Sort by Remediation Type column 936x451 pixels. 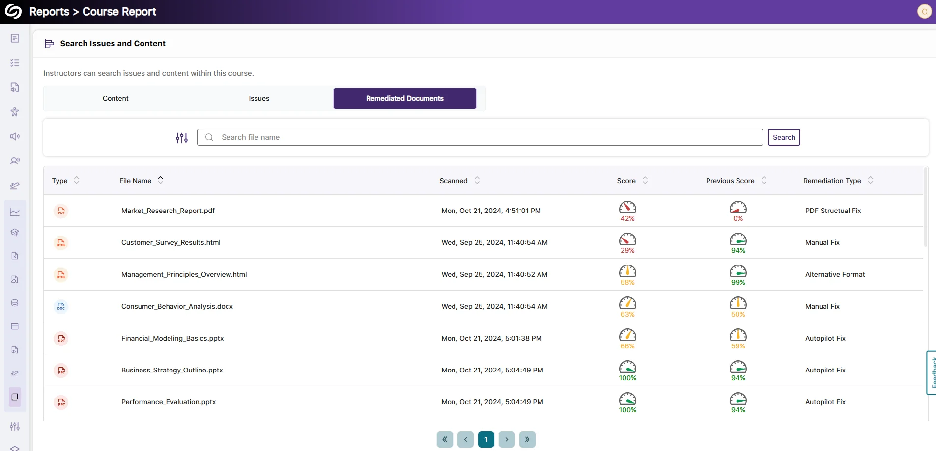pos(870,180)
